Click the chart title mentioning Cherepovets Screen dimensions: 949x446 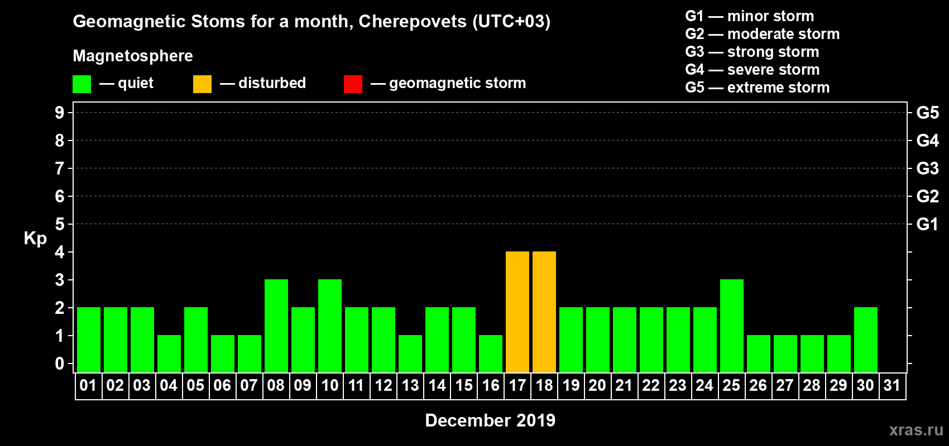click(x=311, y=21)
